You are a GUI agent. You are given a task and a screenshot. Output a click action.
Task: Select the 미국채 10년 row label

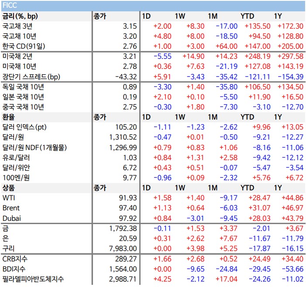(19, 66)
